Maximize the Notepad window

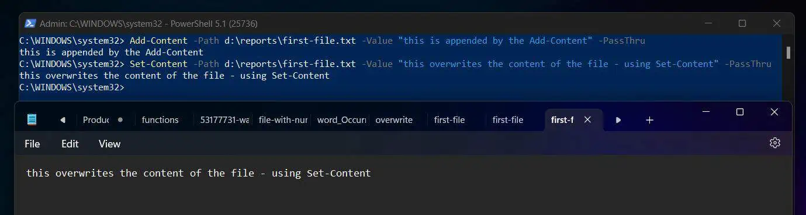740,112
